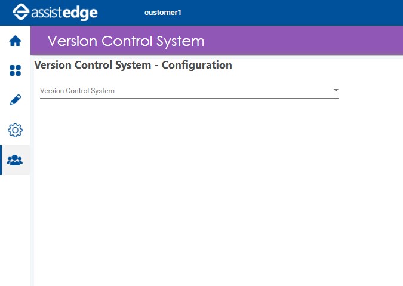
Task: Open settings gear icon in sidebar
Action: (15, 130)
